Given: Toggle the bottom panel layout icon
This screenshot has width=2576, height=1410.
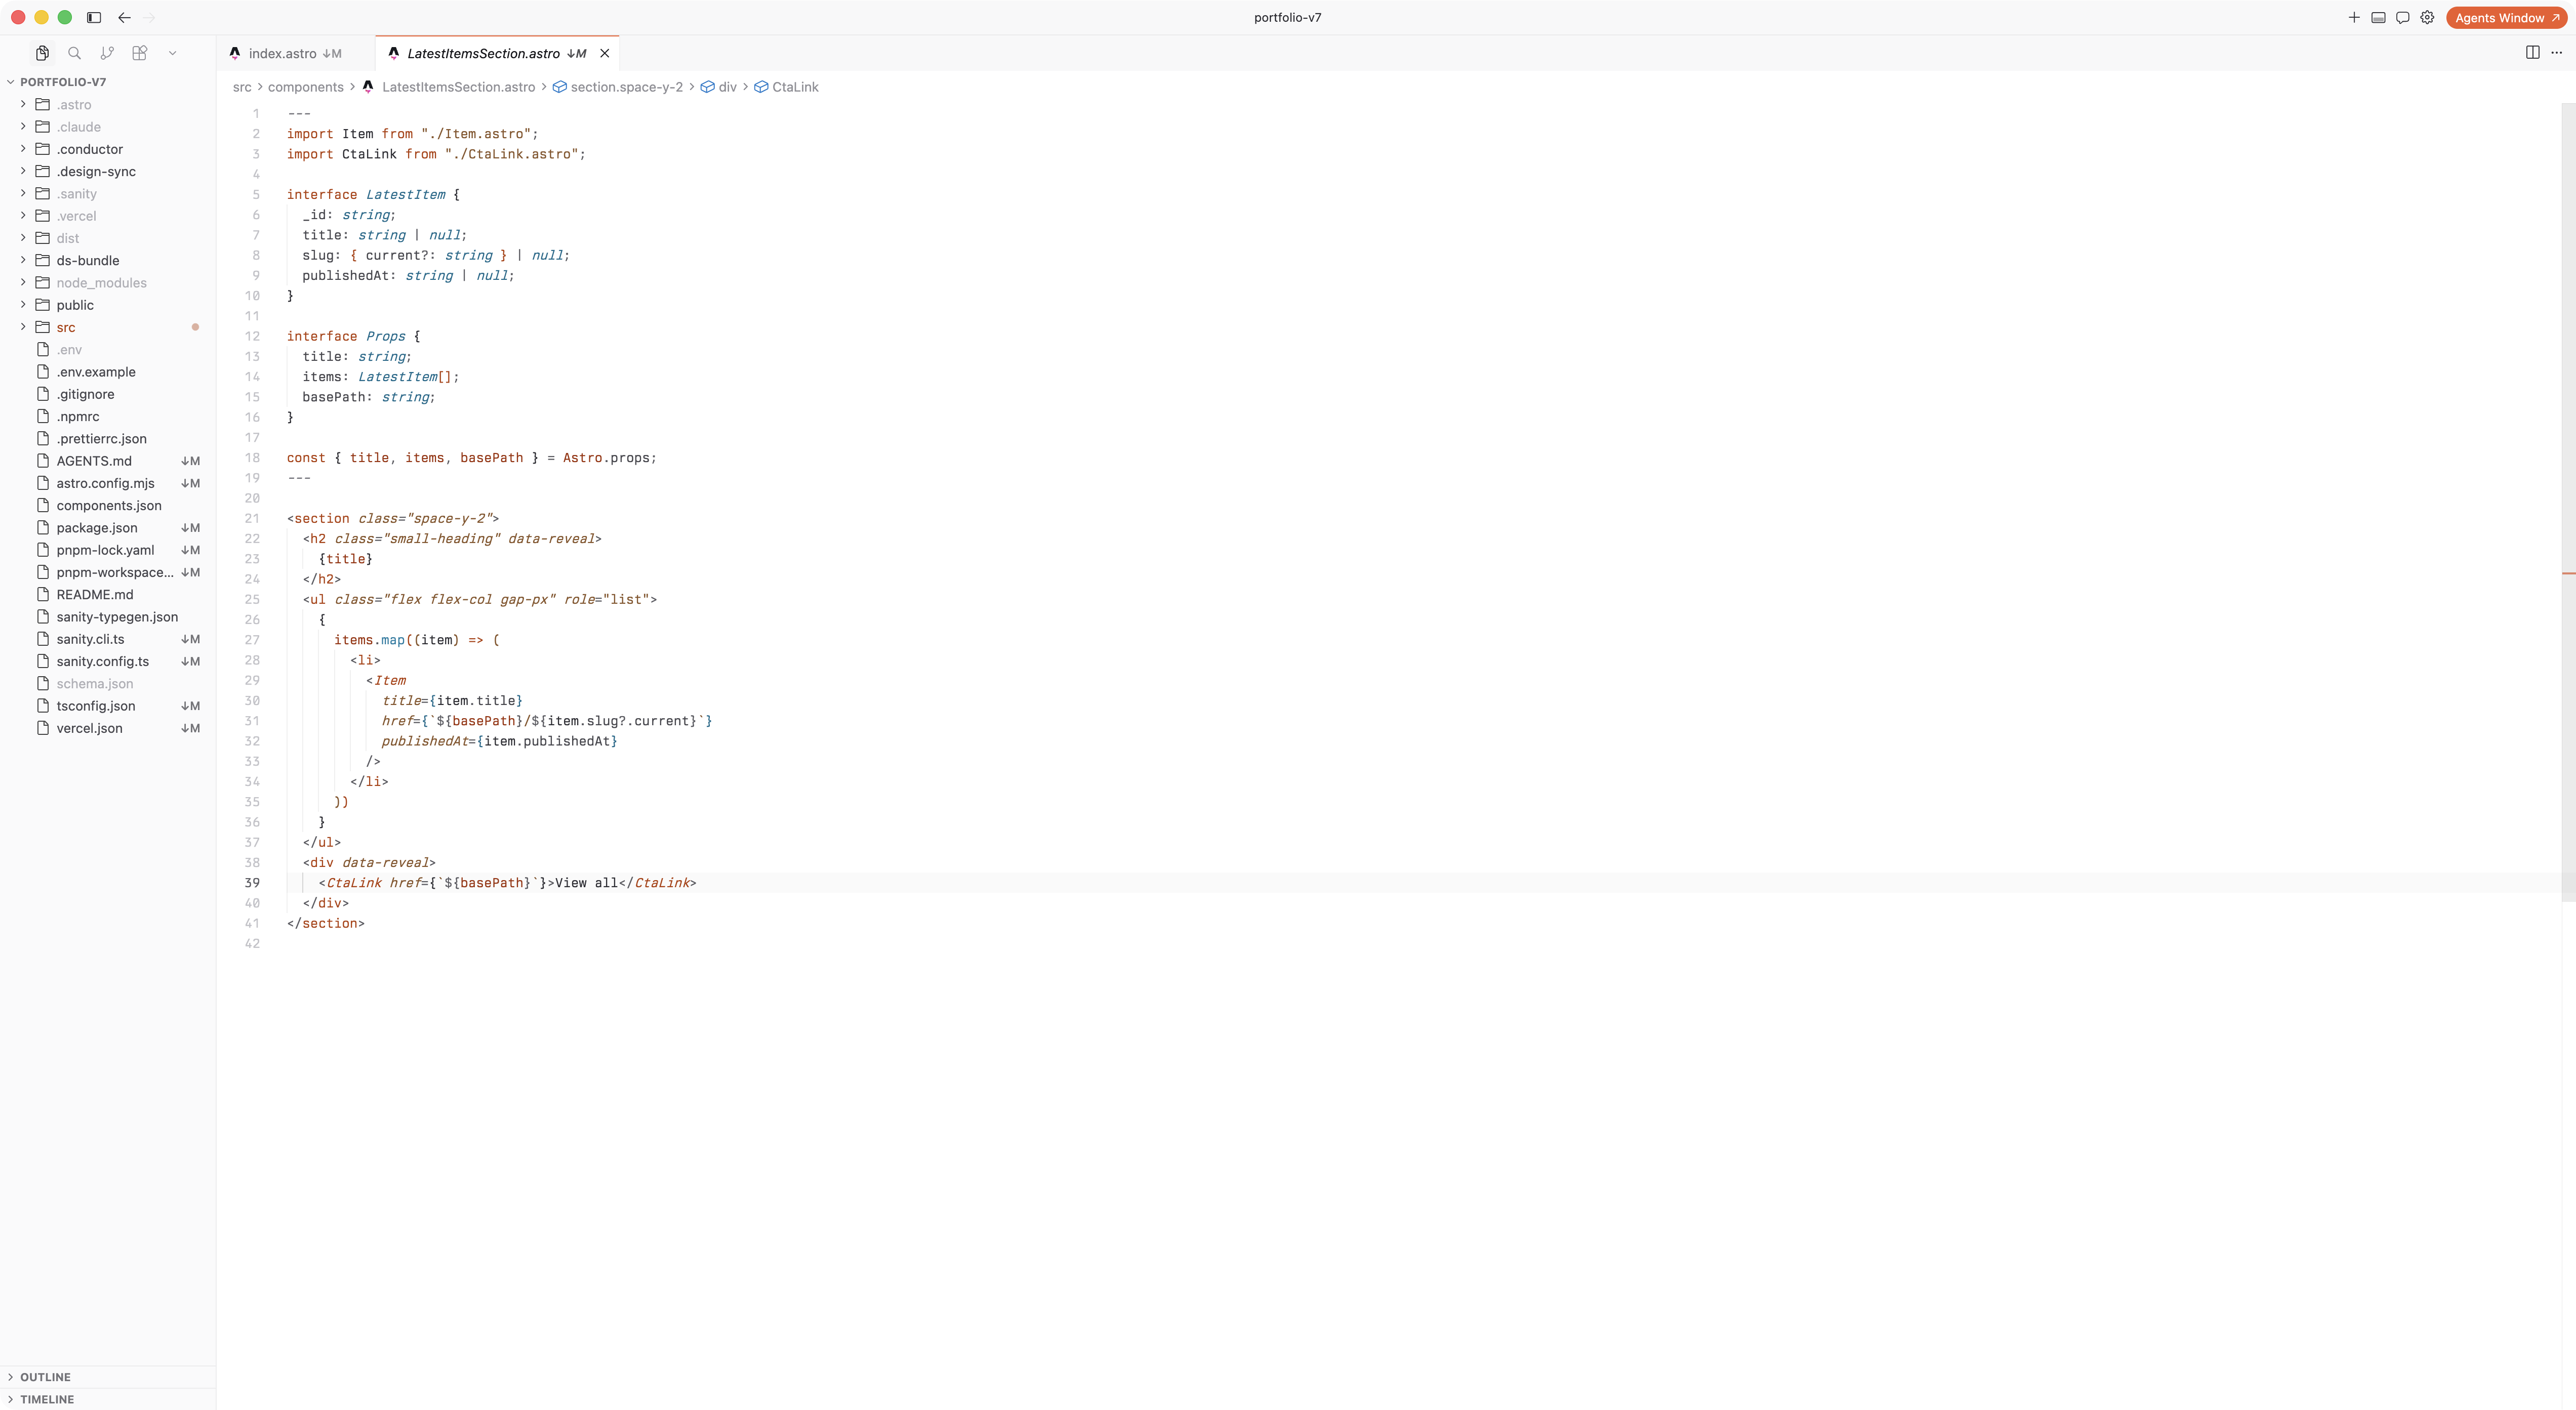Looking at the screenshot, I should (x=2378, y=17).
